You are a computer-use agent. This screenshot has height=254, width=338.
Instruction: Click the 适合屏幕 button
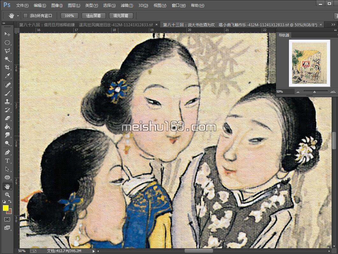tap(93, 16)
